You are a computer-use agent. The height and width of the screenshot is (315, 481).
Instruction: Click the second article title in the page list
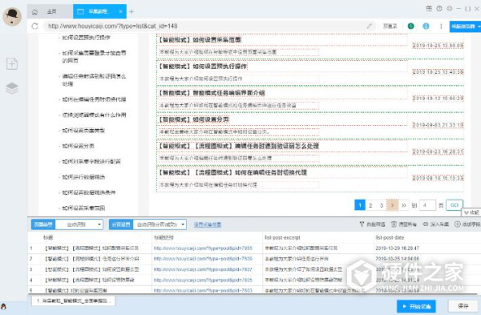[203, 67]
